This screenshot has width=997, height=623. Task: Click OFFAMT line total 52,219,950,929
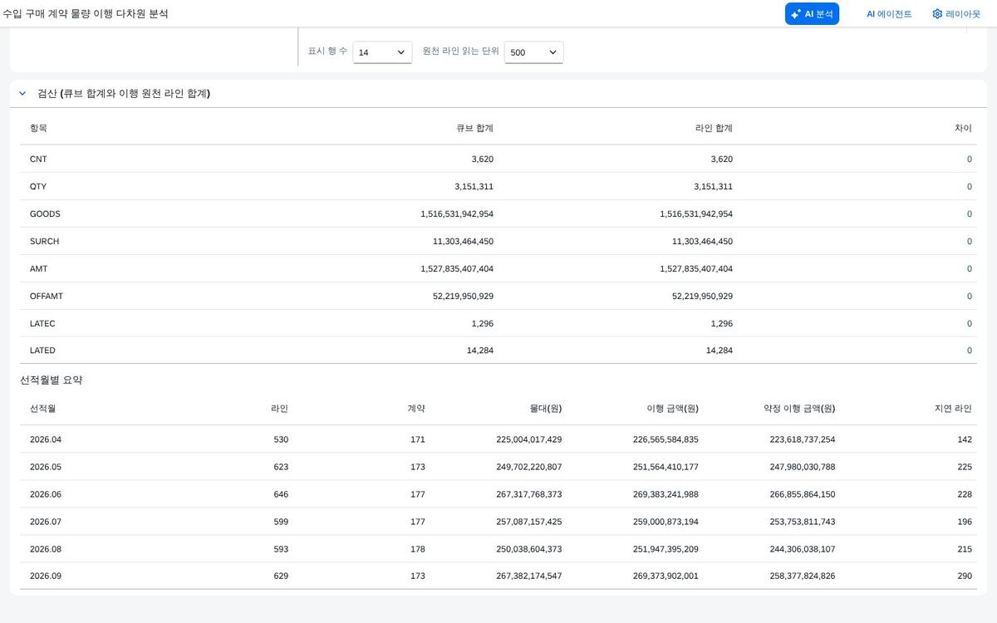pos(702,296)
